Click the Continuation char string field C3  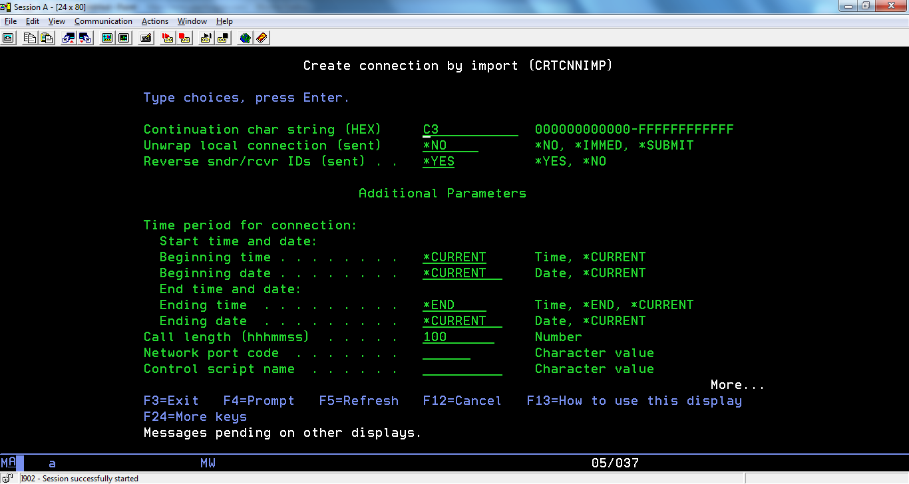click(x=470, y=130)
